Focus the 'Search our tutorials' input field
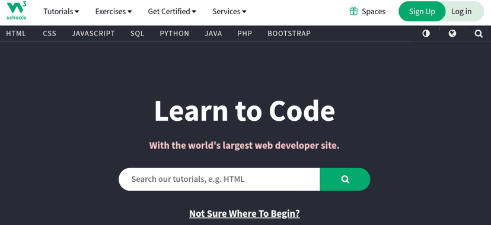This screenshot has width=491, height=225. [x=219, y=179]
